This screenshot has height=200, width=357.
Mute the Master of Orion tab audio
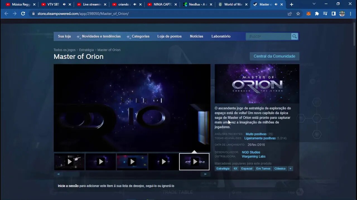[276, 4]
